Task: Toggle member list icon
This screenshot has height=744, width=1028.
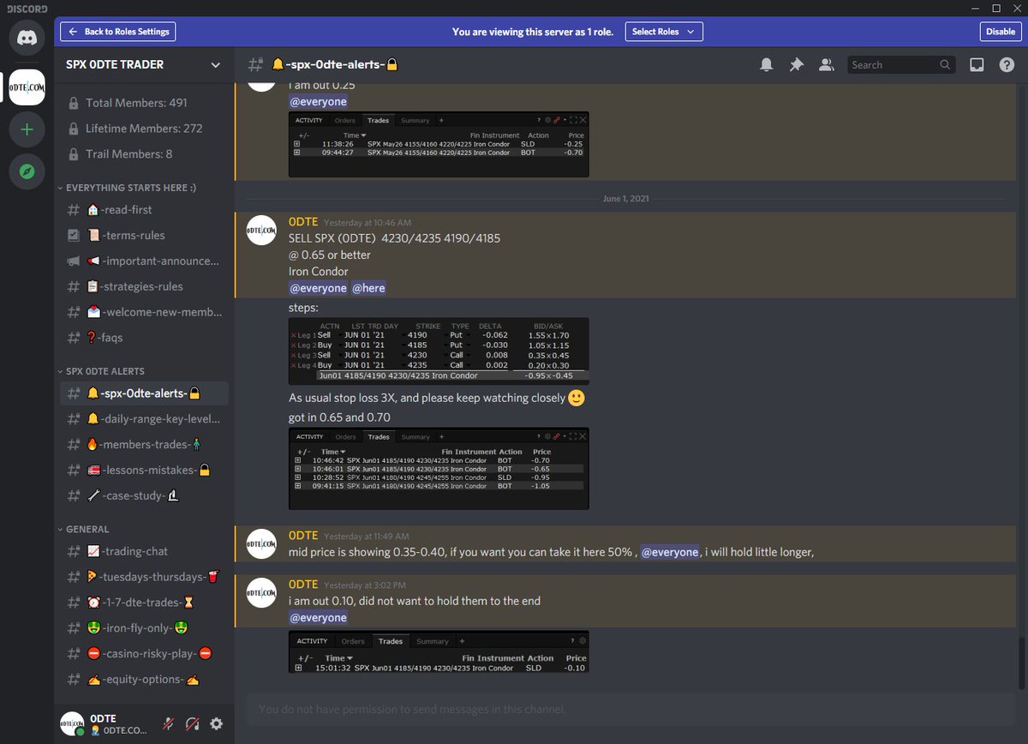Action: coord(826,64)
